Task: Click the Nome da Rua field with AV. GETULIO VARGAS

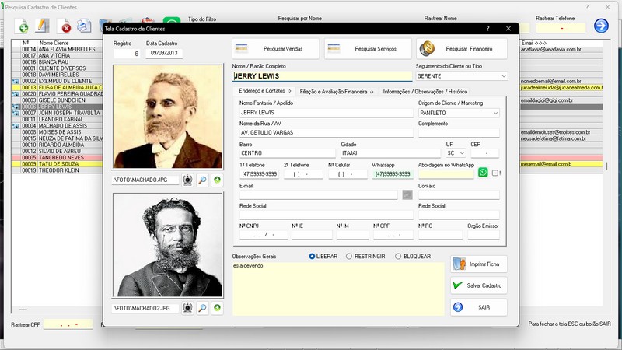Action: click(x=326, y=132)
